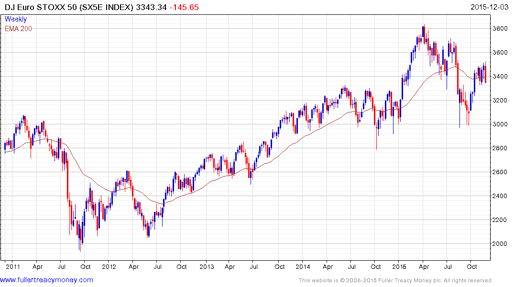The image size is (514, 287).
Task: Select the 3800 price axis label
Action: click(x=500, y=29)
